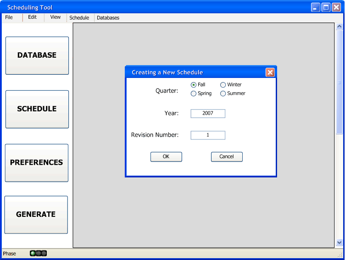Click the Quarter: label in the dialog
This screenshot has width=345, height=260.
(167, 91)
